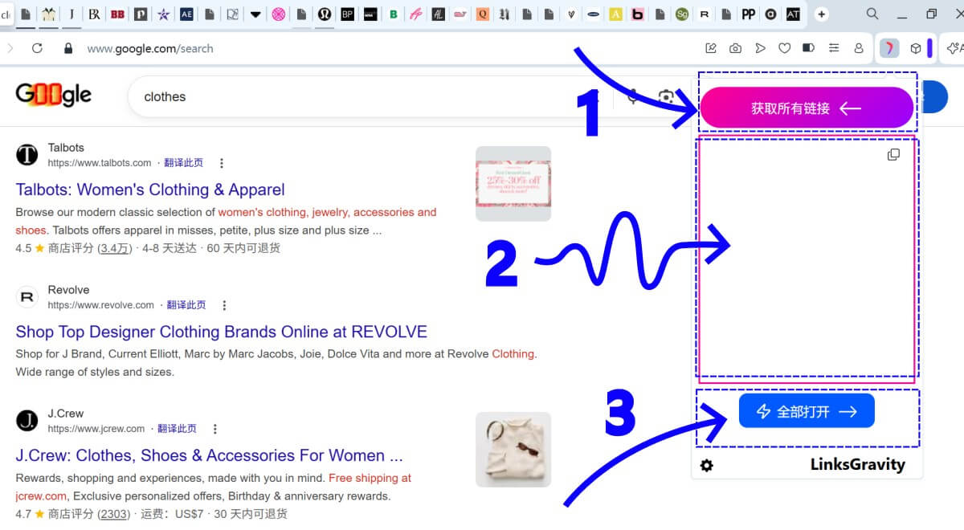Click the heart bookmark icon in address bar

coord(784,48)
